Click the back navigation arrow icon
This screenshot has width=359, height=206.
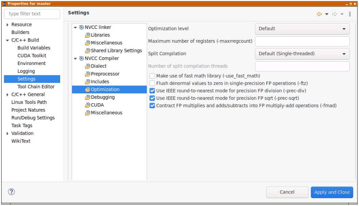(x=320, y=14)
